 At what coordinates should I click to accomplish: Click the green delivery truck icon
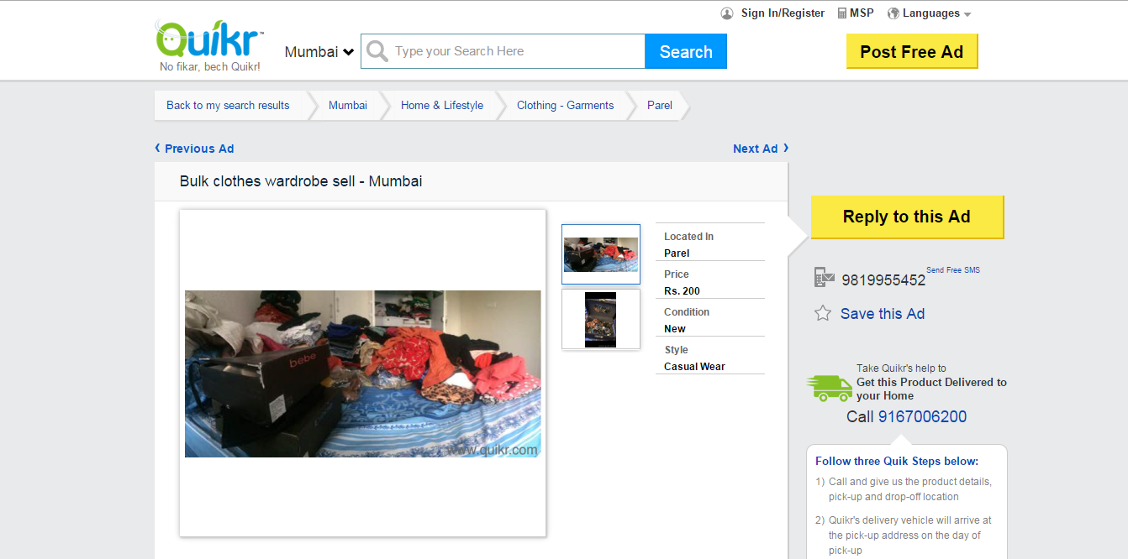[x=829, y=387]
